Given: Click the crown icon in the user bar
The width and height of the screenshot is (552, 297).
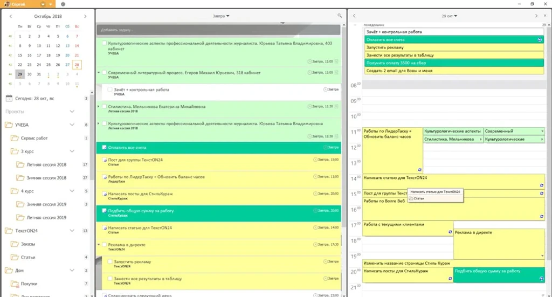Looking at the screenshot, I should (43, 4).
